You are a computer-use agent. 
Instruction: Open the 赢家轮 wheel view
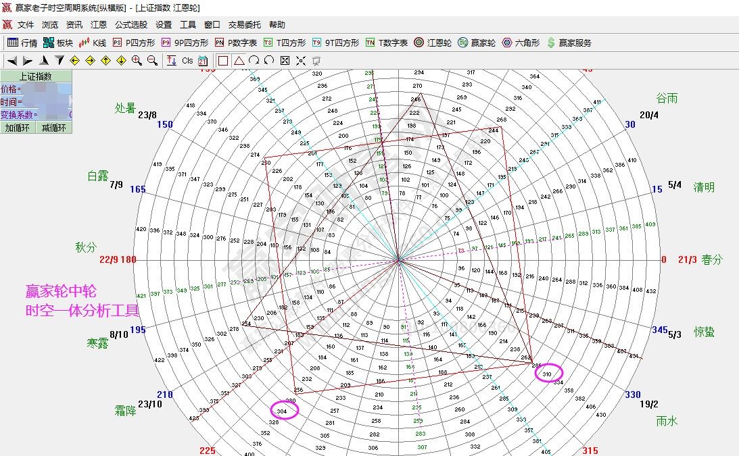(x=477, y=43)
